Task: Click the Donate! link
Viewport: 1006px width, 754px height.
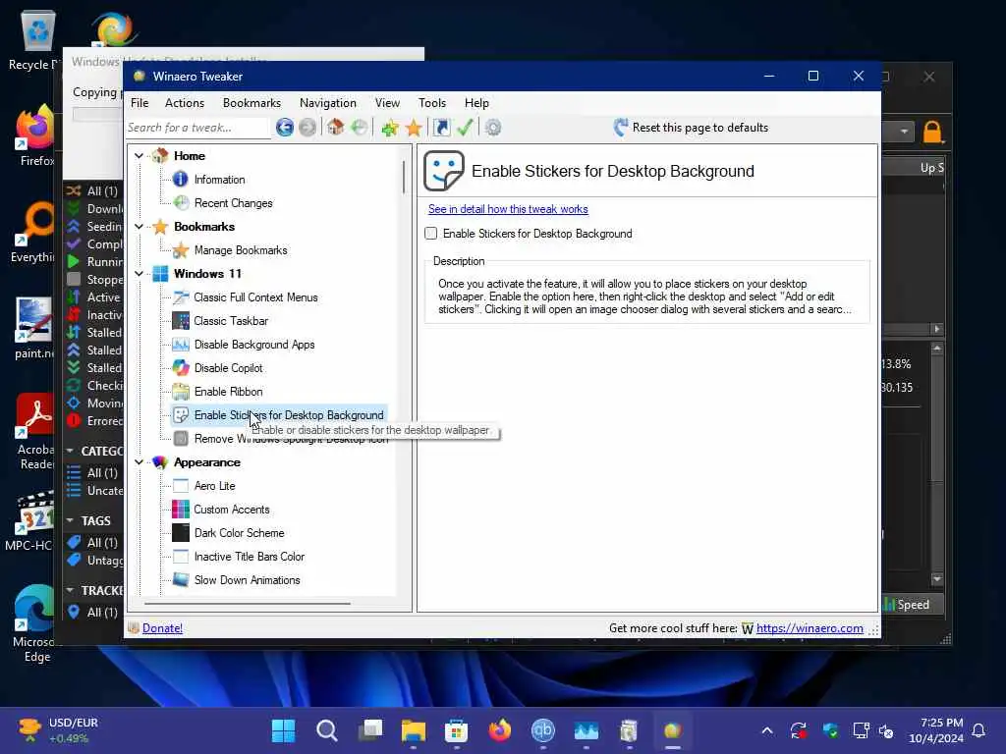Action: point(162,628)
